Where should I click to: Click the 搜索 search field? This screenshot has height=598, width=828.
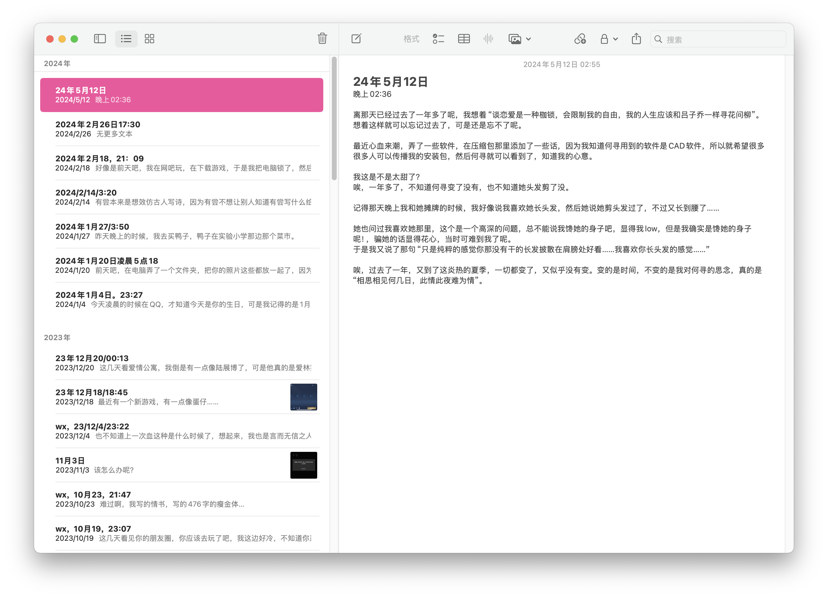(717, 39)
